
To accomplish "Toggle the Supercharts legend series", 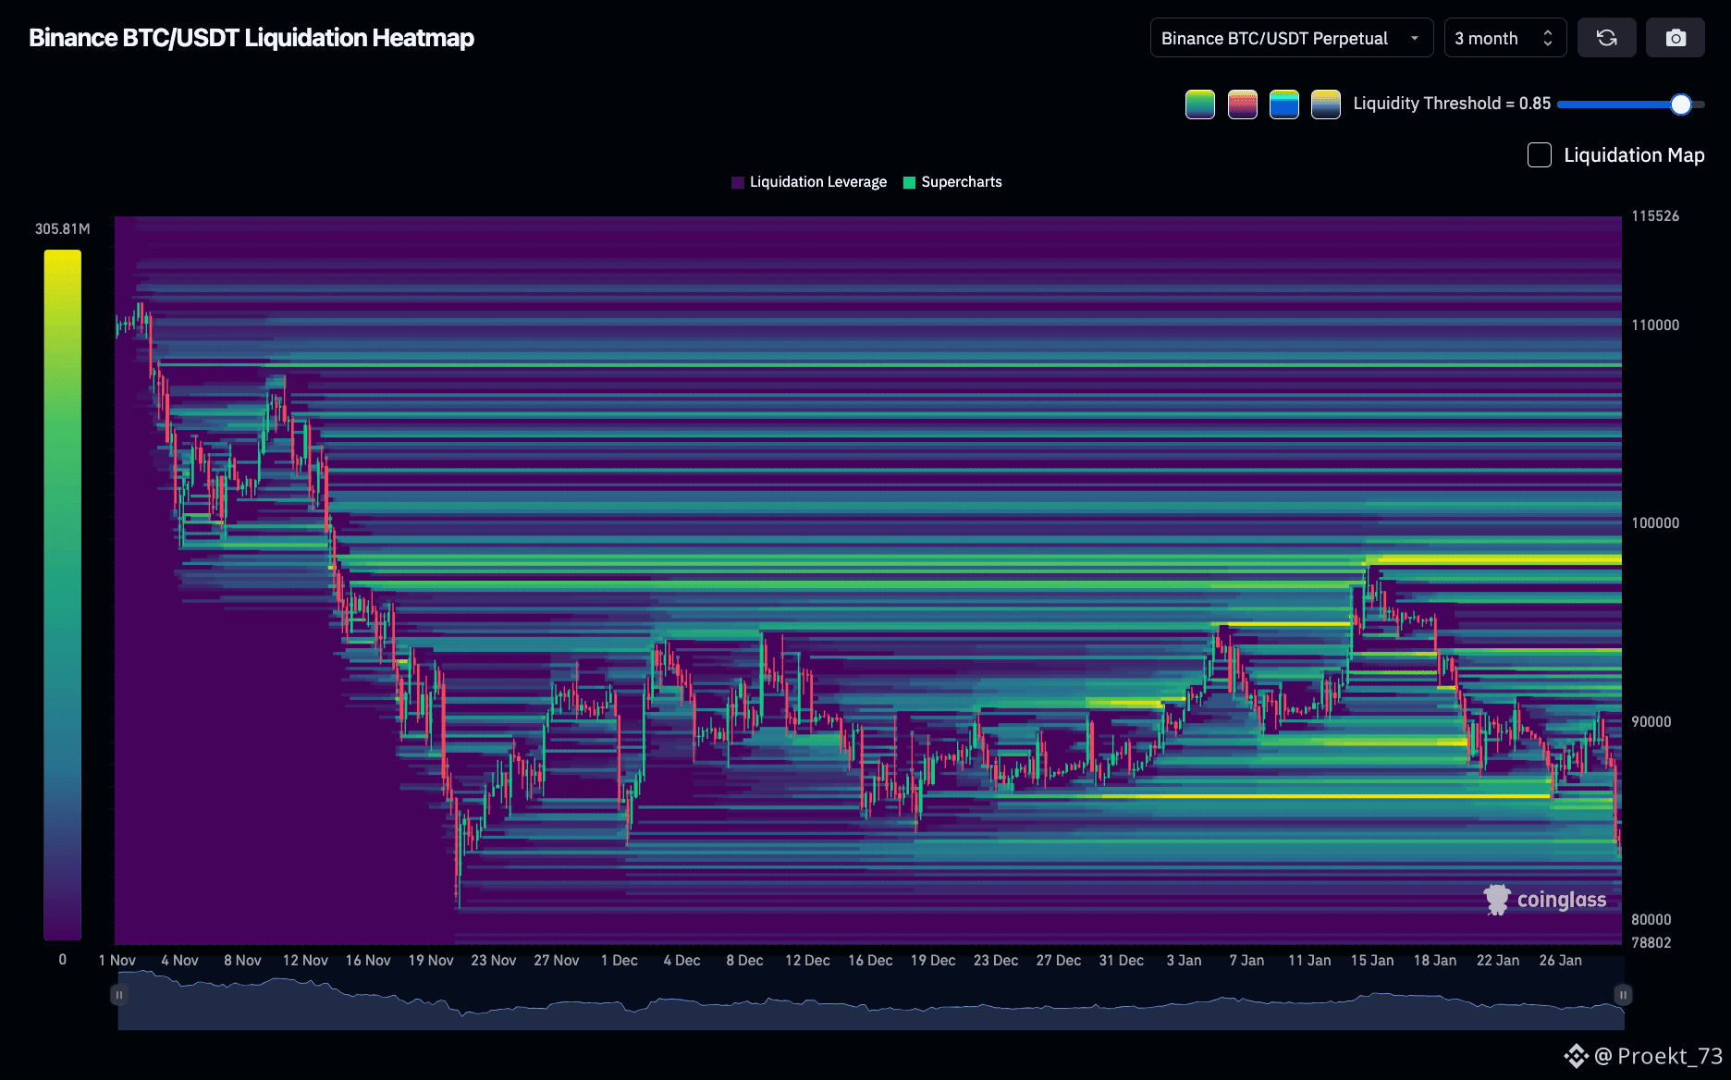I will tap(952, 182).
